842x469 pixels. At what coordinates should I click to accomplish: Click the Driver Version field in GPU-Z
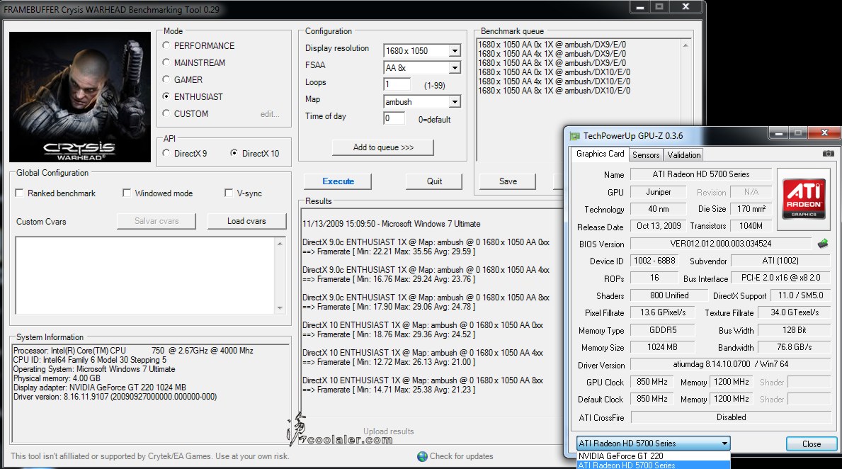[730, 364]
